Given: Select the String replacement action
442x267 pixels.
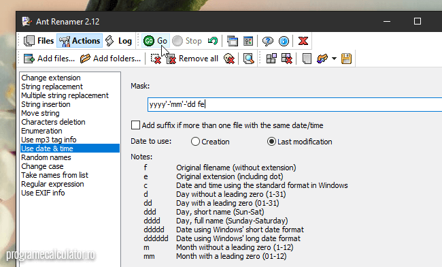Looking at the screenshot, I should point(70,87).
